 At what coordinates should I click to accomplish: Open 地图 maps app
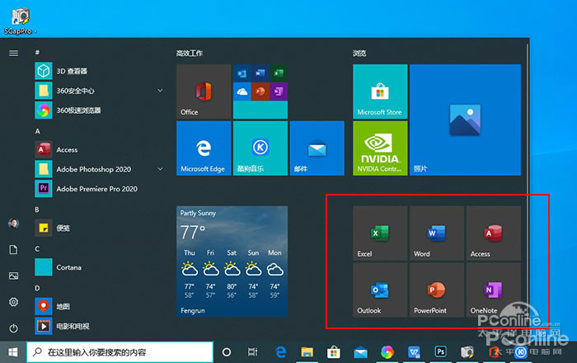(100, 306)
